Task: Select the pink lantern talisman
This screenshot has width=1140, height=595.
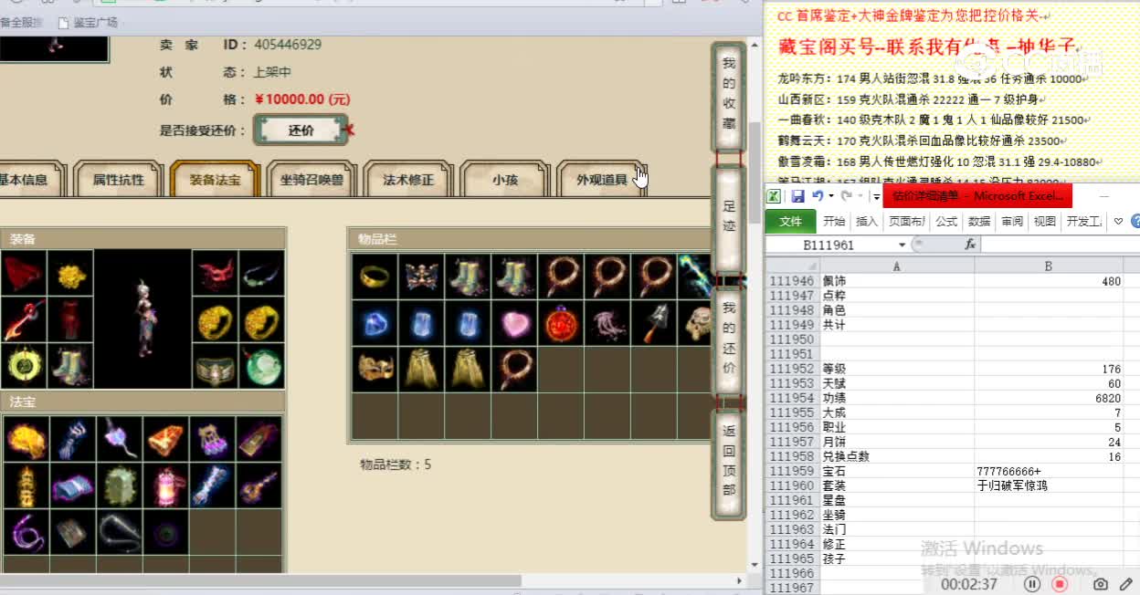Action: pyautogui.click(x=165, y=485)
